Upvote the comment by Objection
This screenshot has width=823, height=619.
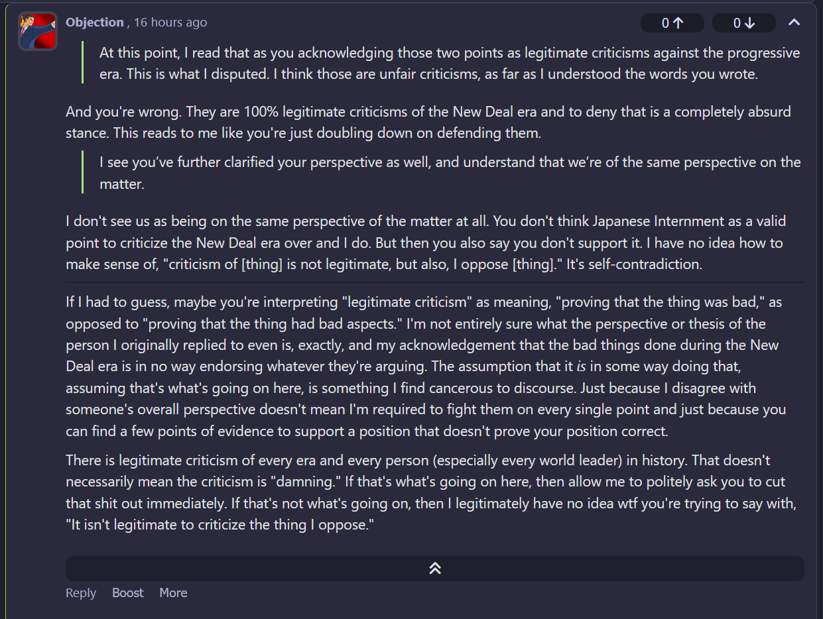(672, 23)
